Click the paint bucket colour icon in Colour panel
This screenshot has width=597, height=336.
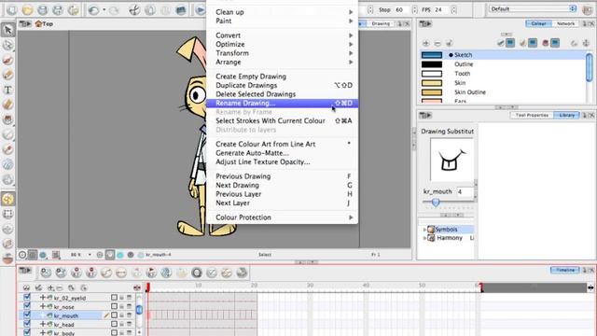point(545,43)
